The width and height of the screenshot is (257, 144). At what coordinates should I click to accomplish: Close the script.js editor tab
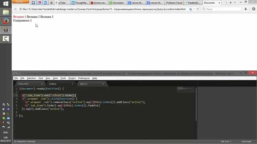point(72,84)
